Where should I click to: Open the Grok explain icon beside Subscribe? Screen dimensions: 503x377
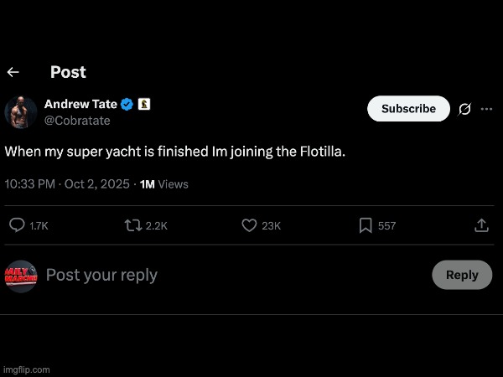point(465,109)
